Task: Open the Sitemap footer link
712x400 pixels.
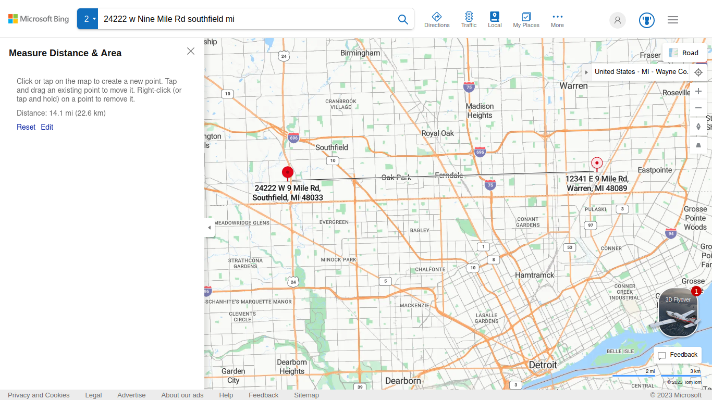Action: [306, 395]
